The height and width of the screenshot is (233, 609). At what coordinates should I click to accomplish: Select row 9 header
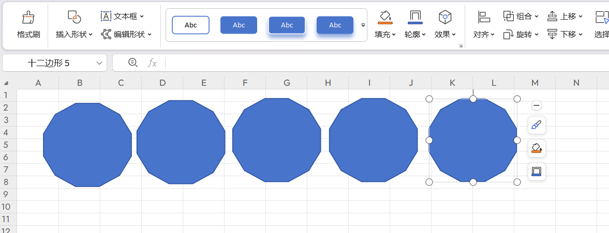pos(8,194)
